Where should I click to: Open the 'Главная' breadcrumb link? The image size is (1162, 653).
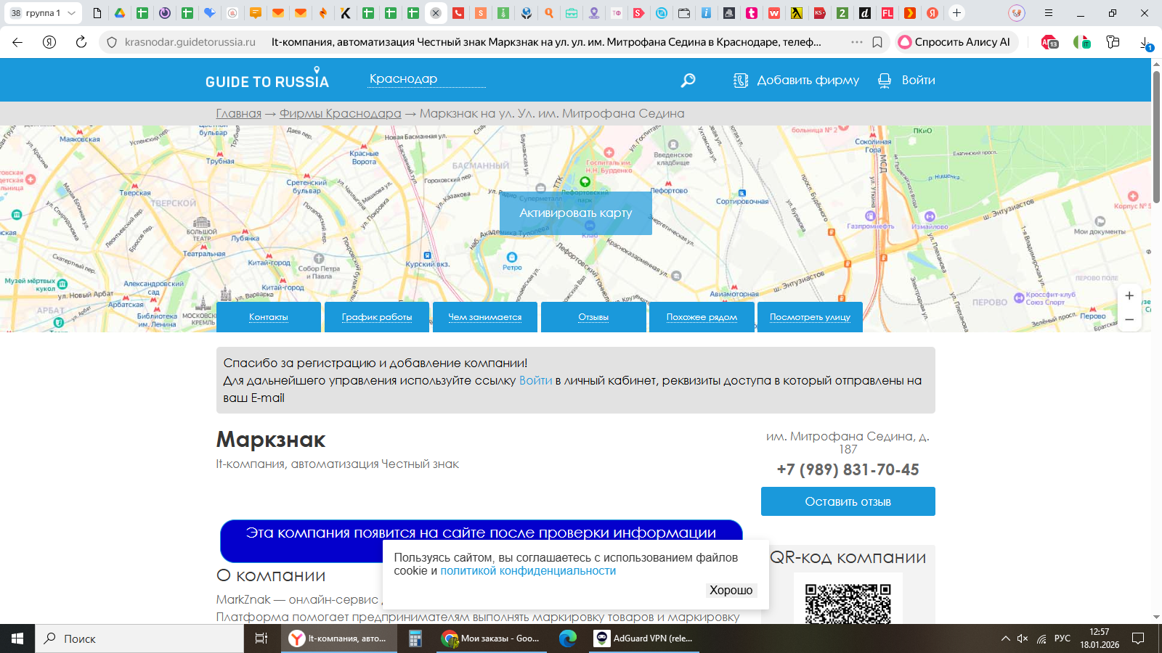pyautogui.click(x=238, y=113)
